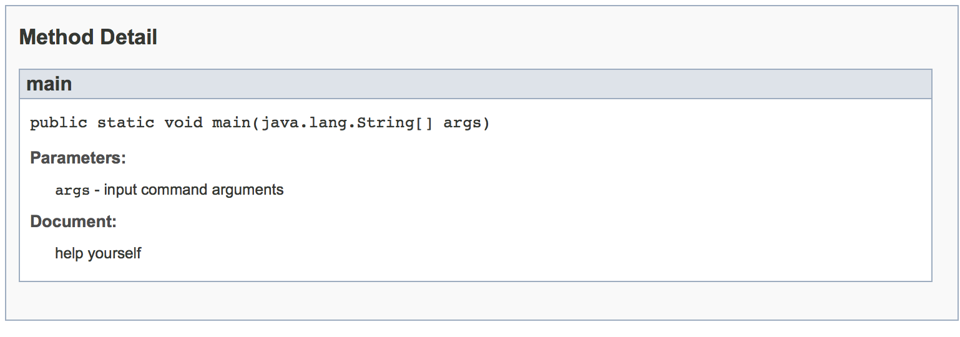This screenshot has height=337, width=960.
Task: Click the "Method Detail" section heading
Action: [88, 37]
